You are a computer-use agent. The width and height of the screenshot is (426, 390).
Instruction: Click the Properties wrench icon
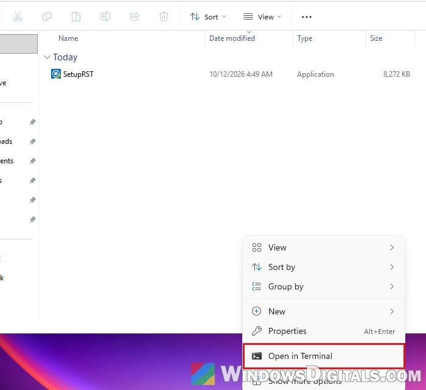(x=257, y=331)
